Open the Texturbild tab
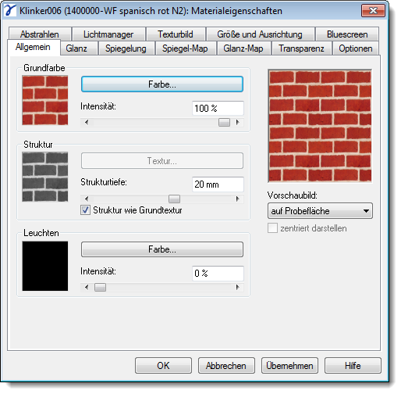 (x=176, y=34)
